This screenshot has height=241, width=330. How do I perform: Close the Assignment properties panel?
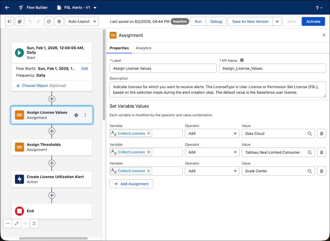tap(324, 35)
